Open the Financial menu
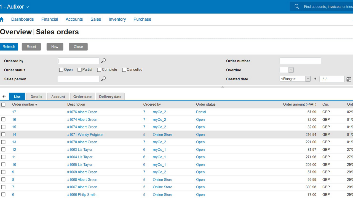Image resolution: width=353 pixels, height=198 pixels. click(50, 19)
